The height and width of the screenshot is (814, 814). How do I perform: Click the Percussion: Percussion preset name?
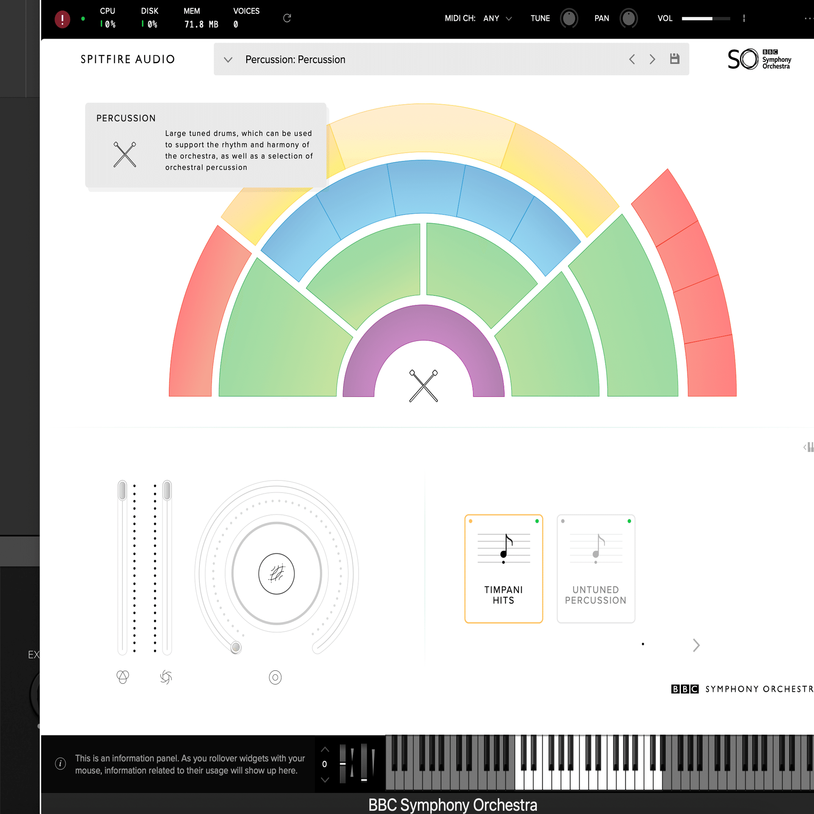point(295,59)
